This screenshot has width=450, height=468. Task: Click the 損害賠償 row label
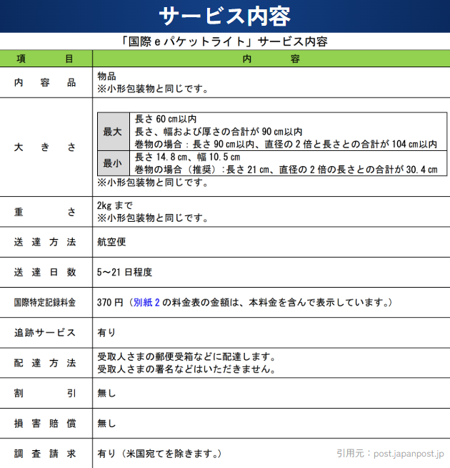point(45,423)
